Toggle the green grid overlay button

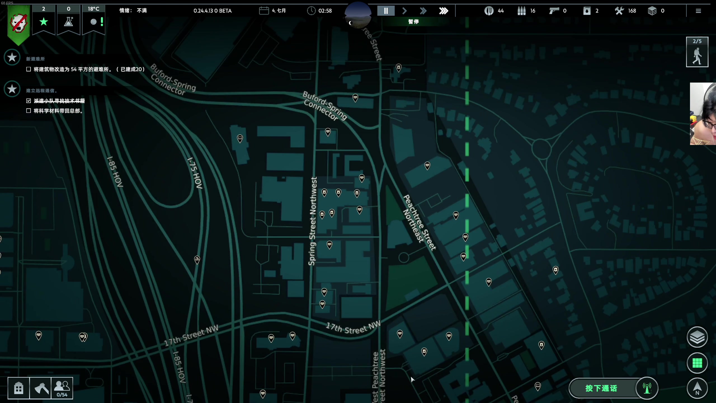pyautogui.click(x=697, y=363)
